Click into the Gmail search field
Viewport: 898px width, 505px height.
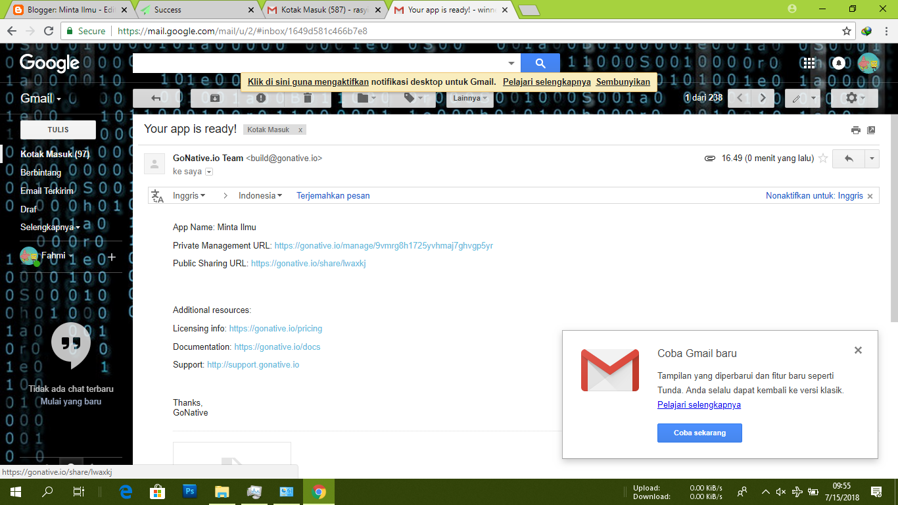click(x=319, y=63)
